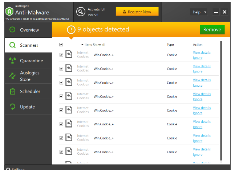Open the Overview section
Viewport: 231px width, 171px height.
point(28,30)
